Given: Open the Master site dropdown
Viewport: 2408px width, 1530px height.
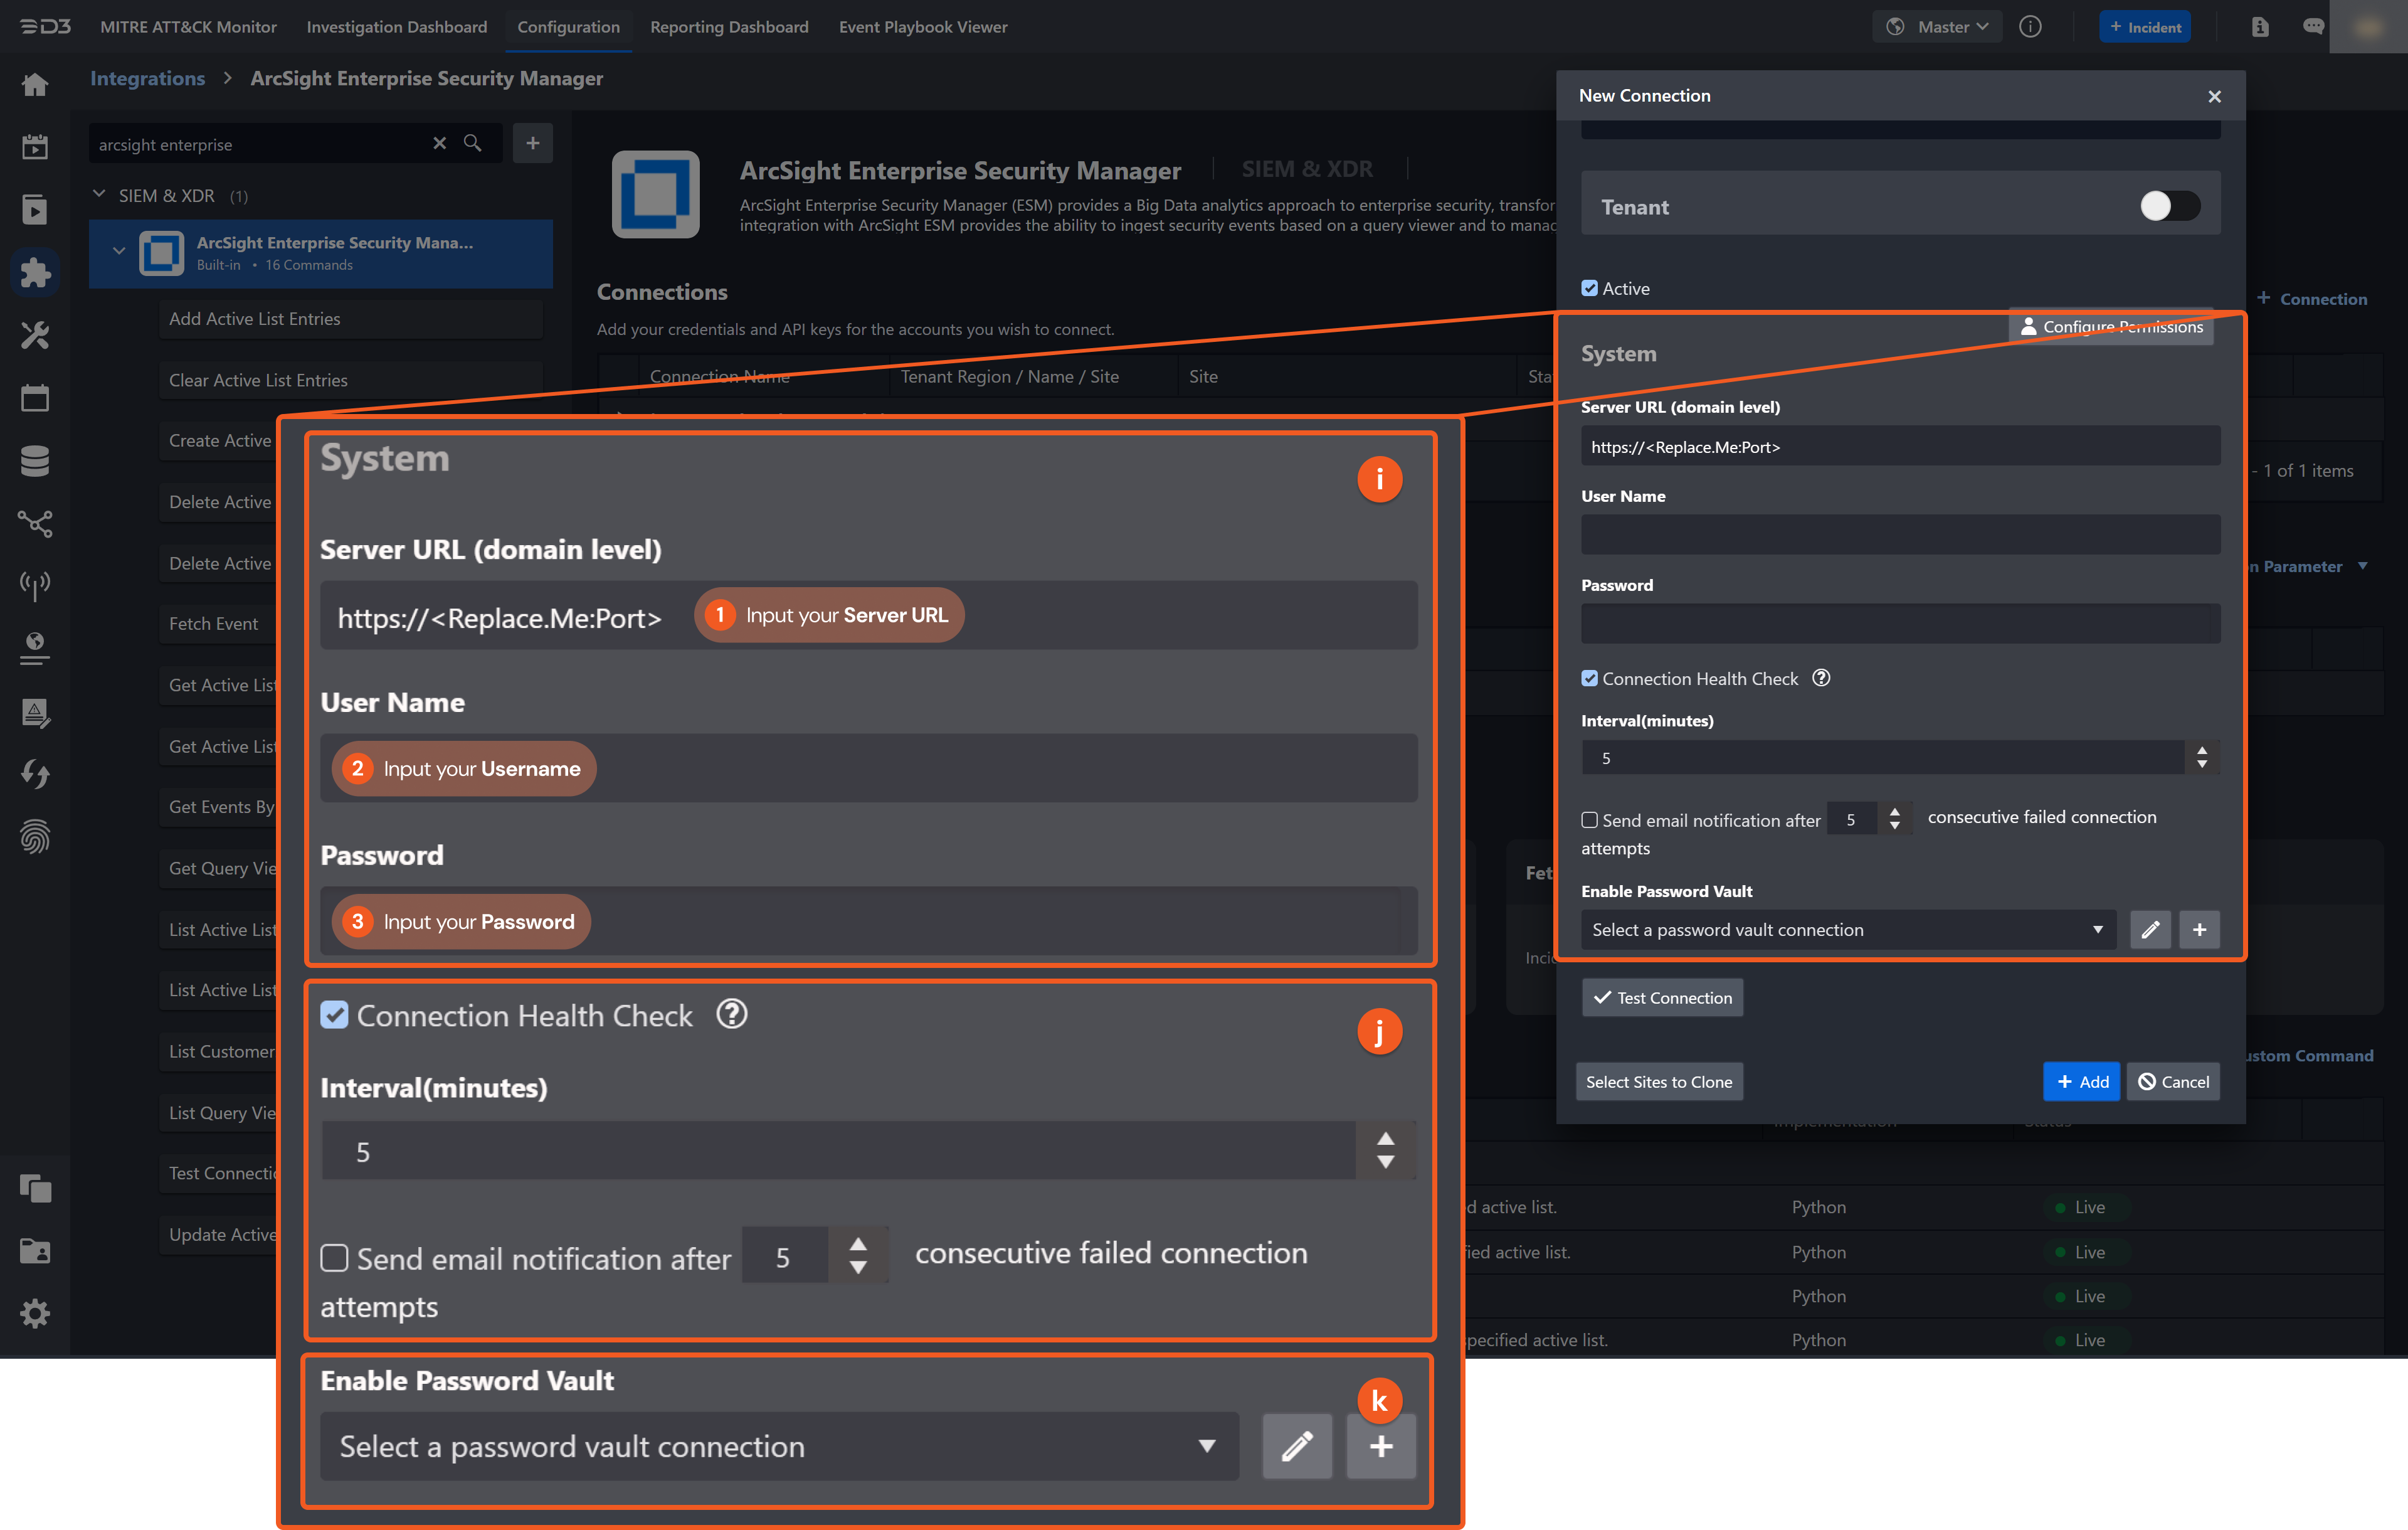Looking at the screenshot, I should (1938, 27).
